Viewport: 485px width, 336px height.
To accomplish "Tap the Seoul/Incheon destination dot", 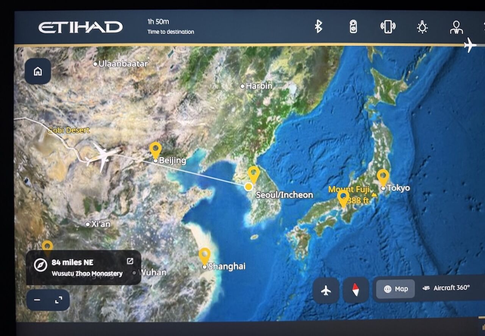I will point(248,187).
